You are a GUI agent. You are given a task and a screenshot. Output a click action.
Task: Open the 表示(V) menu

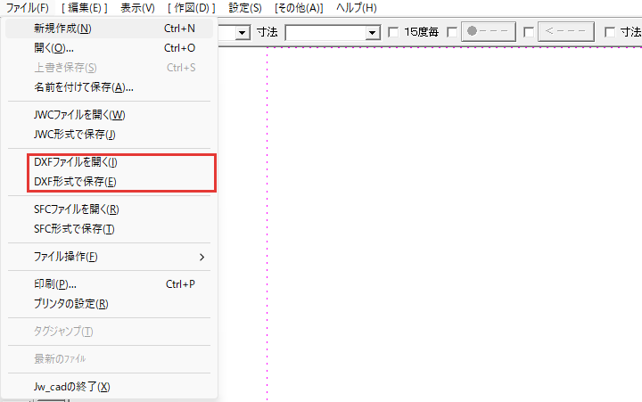(x=137, y=8)
